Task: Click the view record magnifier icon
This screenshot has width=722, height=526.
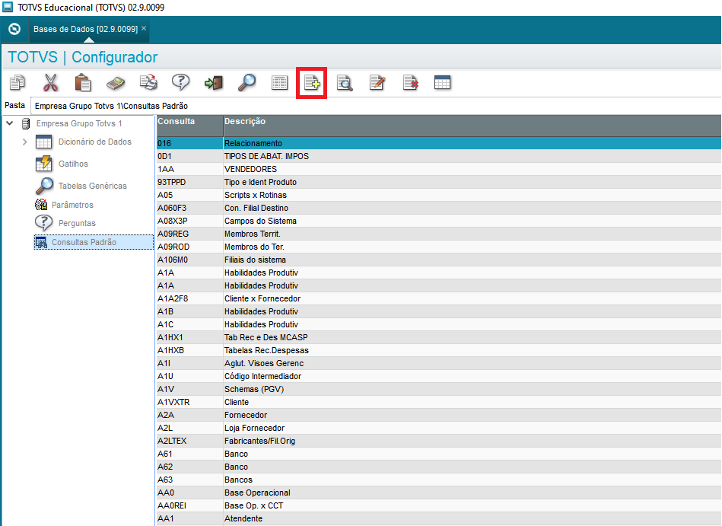Action: point(345,83)
